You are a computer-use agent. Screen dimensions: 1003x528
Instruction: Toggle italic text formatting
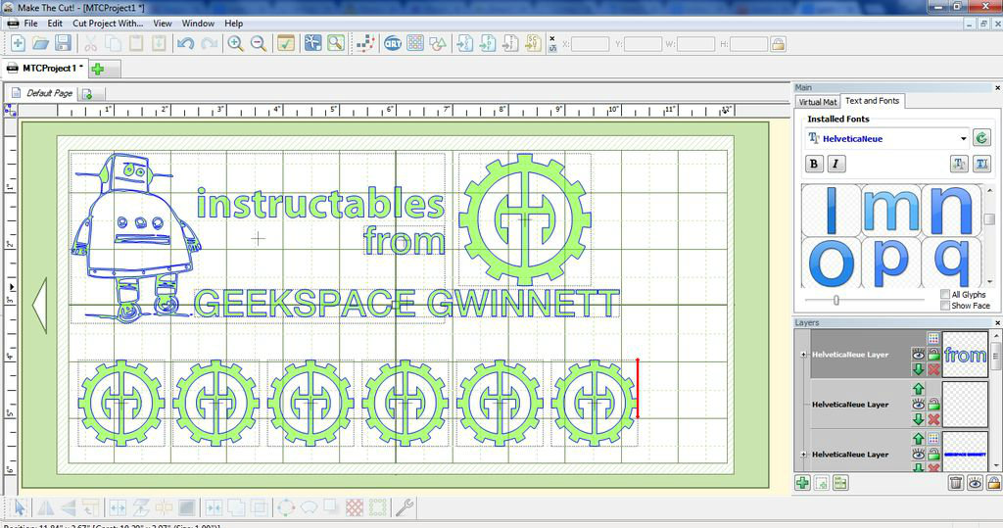click(x=836, y=164)
